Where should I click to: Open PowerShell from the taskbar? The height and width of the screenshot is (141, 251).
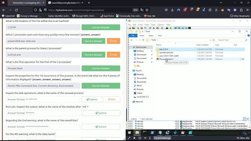pos(152,132)
